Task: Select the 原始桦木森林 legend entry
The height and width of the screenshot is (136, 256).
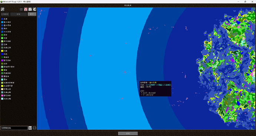Action: (x=7, y=67)
